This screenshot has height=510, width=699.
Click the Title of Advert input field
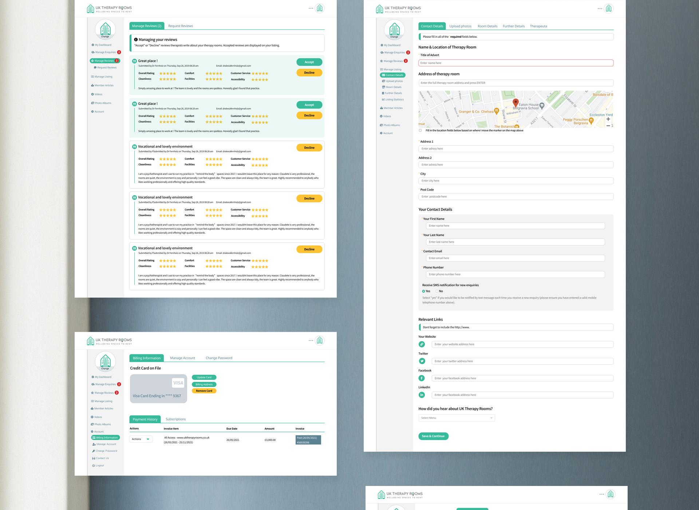point(516,63)
